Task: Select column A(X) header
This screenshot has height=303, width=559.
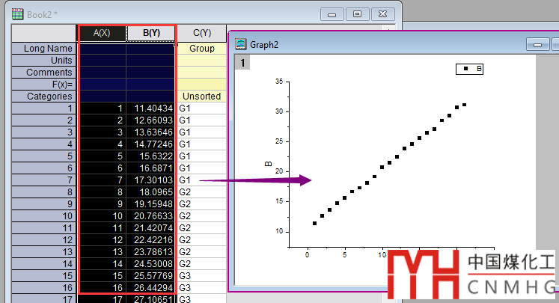Action: point(101,33)
